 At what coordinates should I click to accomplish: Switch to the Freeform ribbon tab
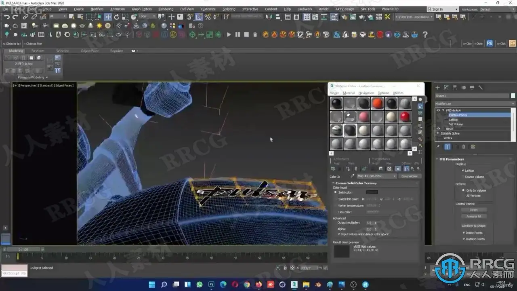tap(38, 51)
